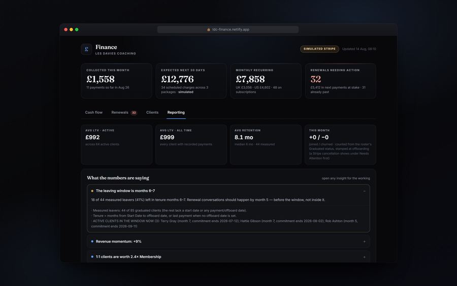Click the green maximize window button
This screenshot has height=286, width=457.
(x=77, y=29)
